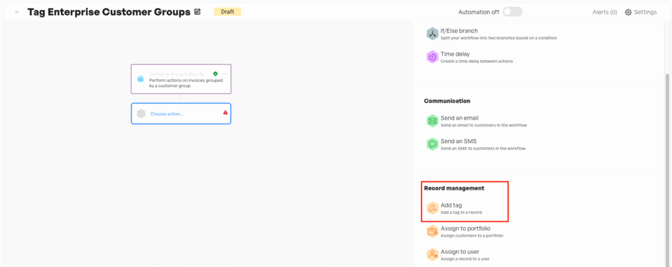
Task: Choose the Send an SMS bubble icon
Action: (x=432, y=144)
